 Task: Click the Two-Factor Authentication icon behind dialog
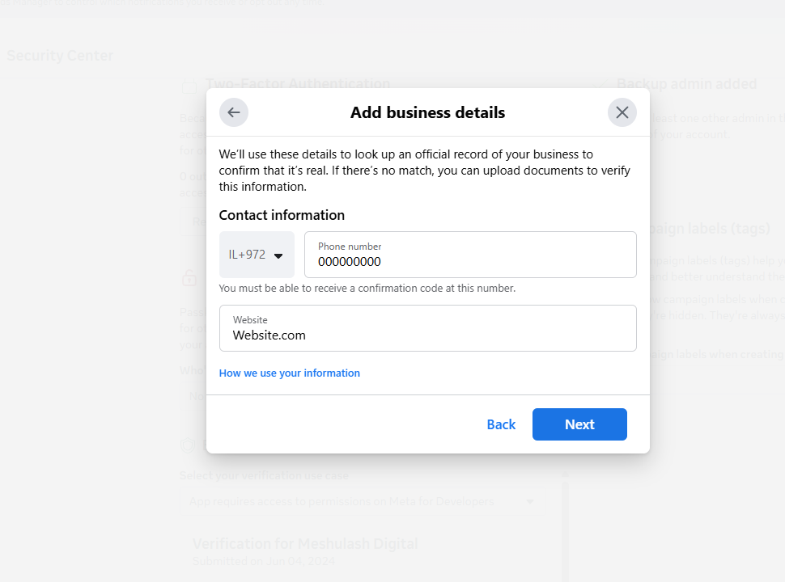pyautogui.click(x=189, y=85)
